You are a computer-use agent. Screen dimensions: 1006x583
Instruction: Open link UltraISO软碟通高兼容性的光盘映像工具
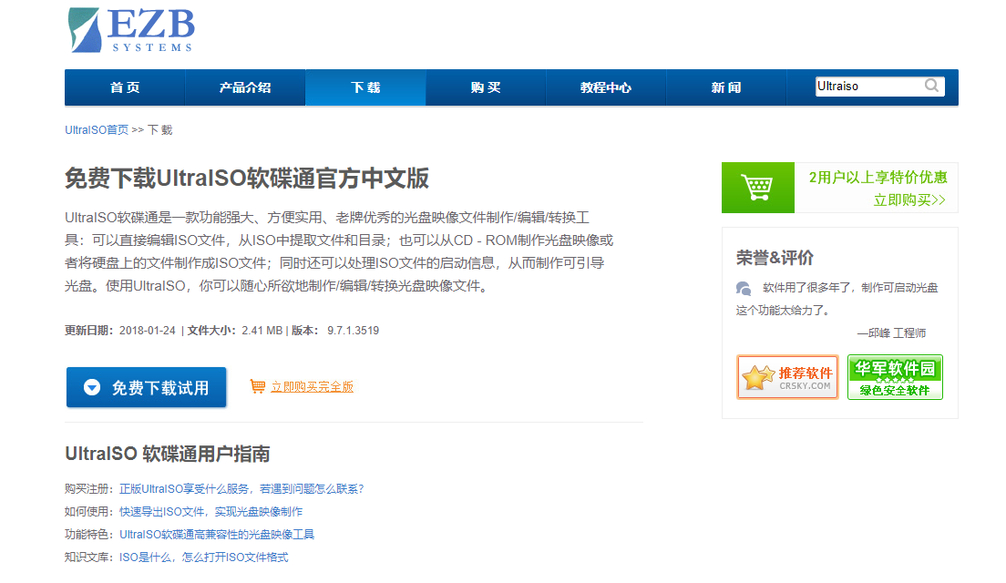[x=217, y=534]
